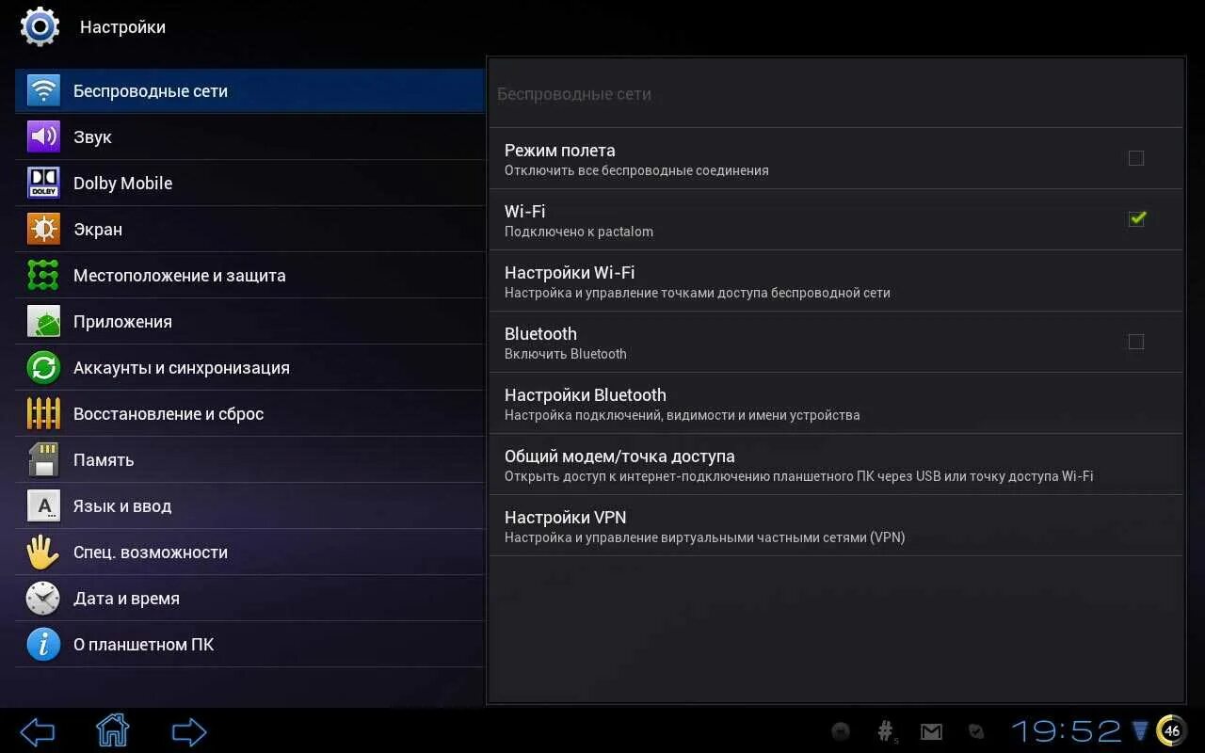Tap the Dolby Mobile logo icon
This screenshot has height=753, width=1205.
click(x=43, y=183)
